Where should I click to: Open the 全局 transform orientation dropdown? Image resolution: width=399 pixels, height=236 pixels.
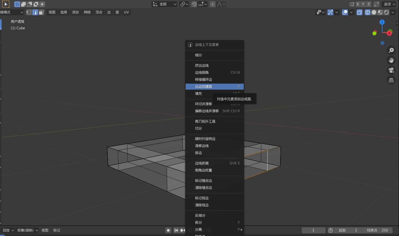click(164, 4)
